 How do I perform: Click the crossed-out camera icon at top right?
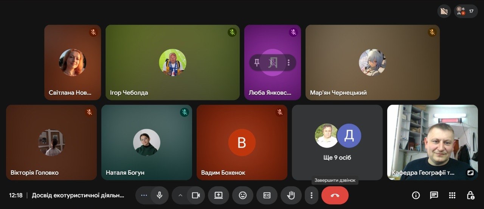[444, 11]
